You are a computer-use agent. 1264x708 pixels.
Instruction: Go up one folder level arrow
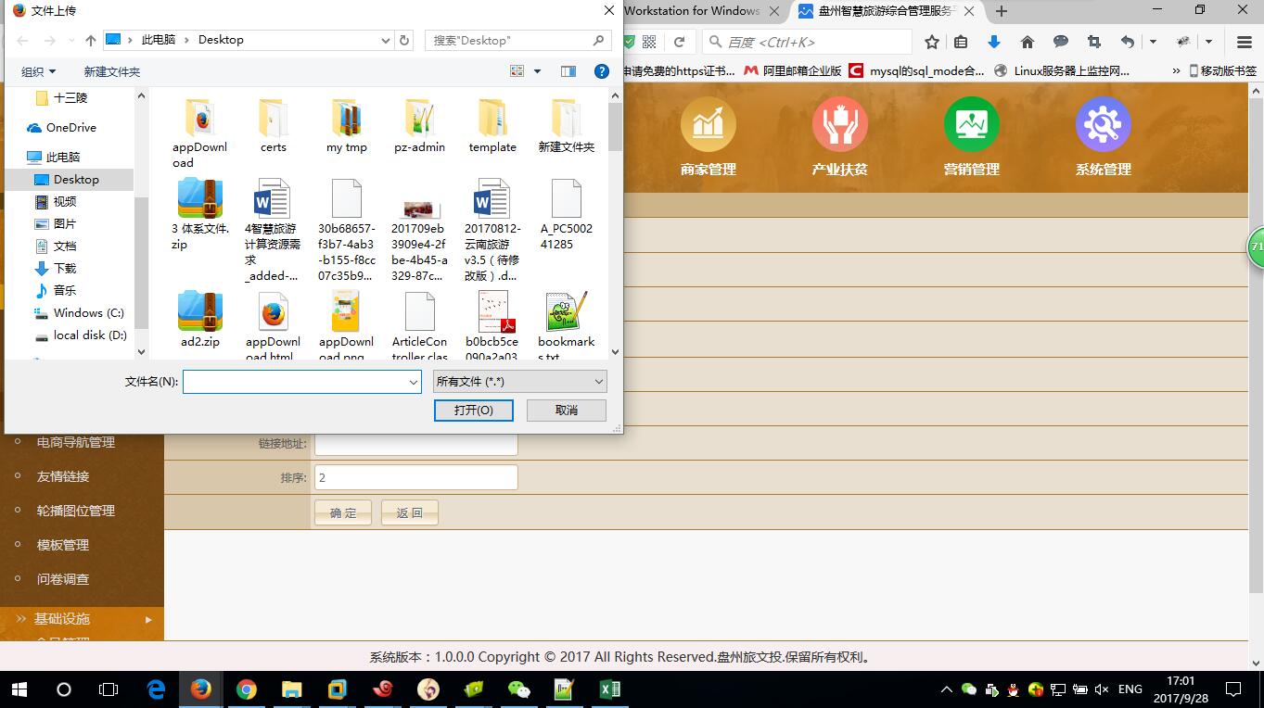pyautogui.click(x=90, y=41)
